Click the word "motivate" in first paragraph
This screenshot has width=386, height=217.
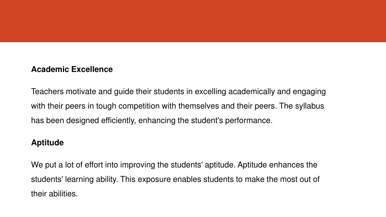(81, 92)
